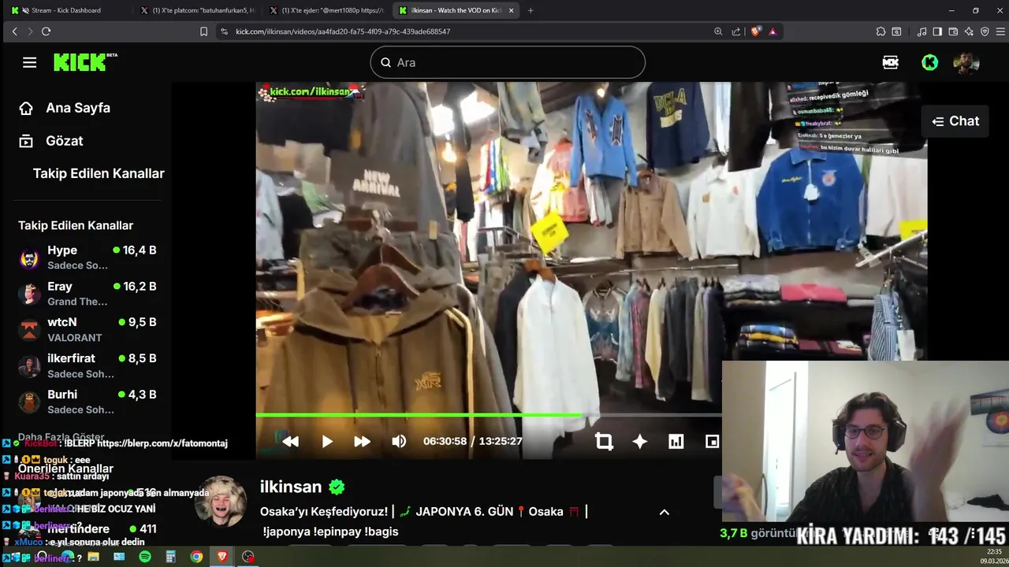Viewport: 1009px width, 567px height.
Task: Open the user profile avatar menu
Action: coord(966,62)
